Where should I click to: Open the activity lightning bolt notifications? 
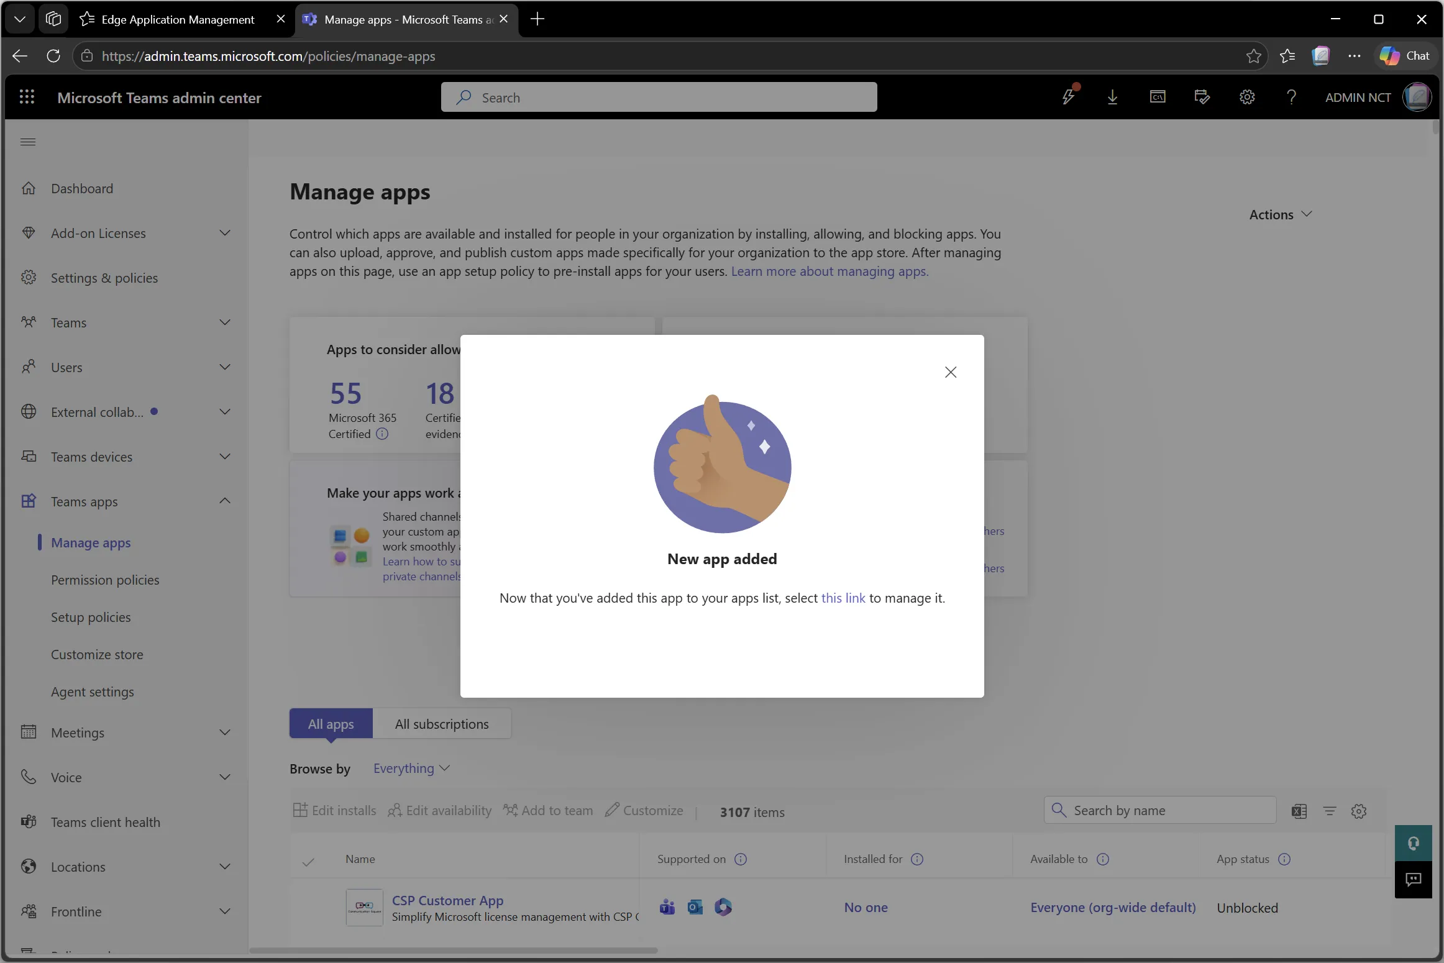1069,96
